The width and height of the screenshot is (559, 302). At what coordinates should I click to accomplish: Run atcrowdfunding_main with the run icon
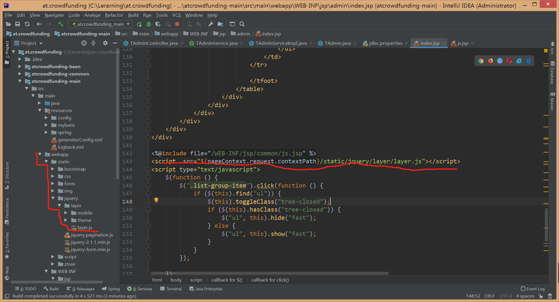pyautogui.click(x=139, y=24)
